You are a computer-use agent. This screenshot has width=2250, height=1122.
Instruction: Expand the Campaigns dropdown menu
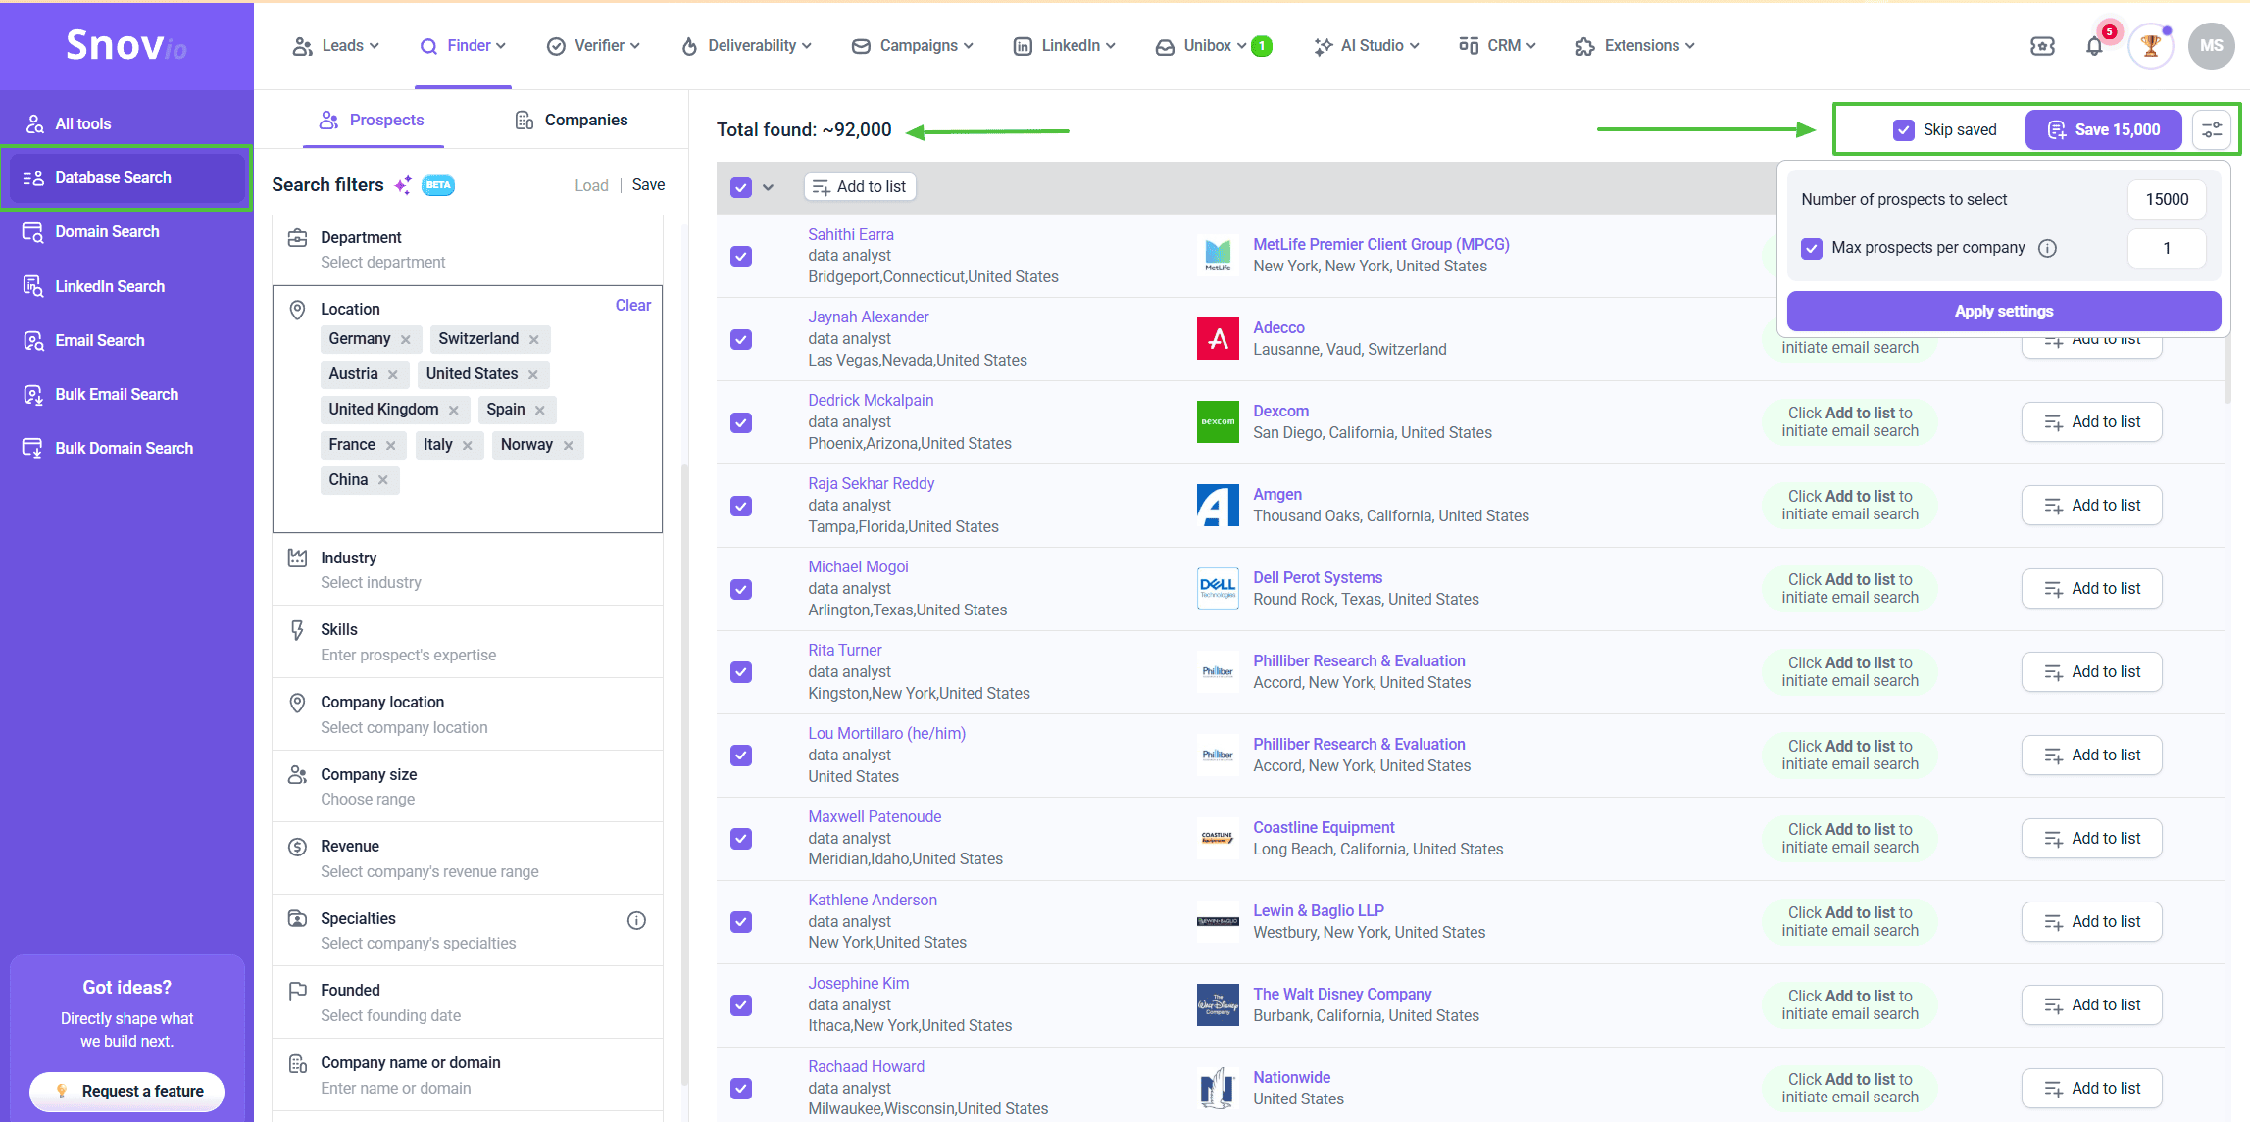(913, 46)
